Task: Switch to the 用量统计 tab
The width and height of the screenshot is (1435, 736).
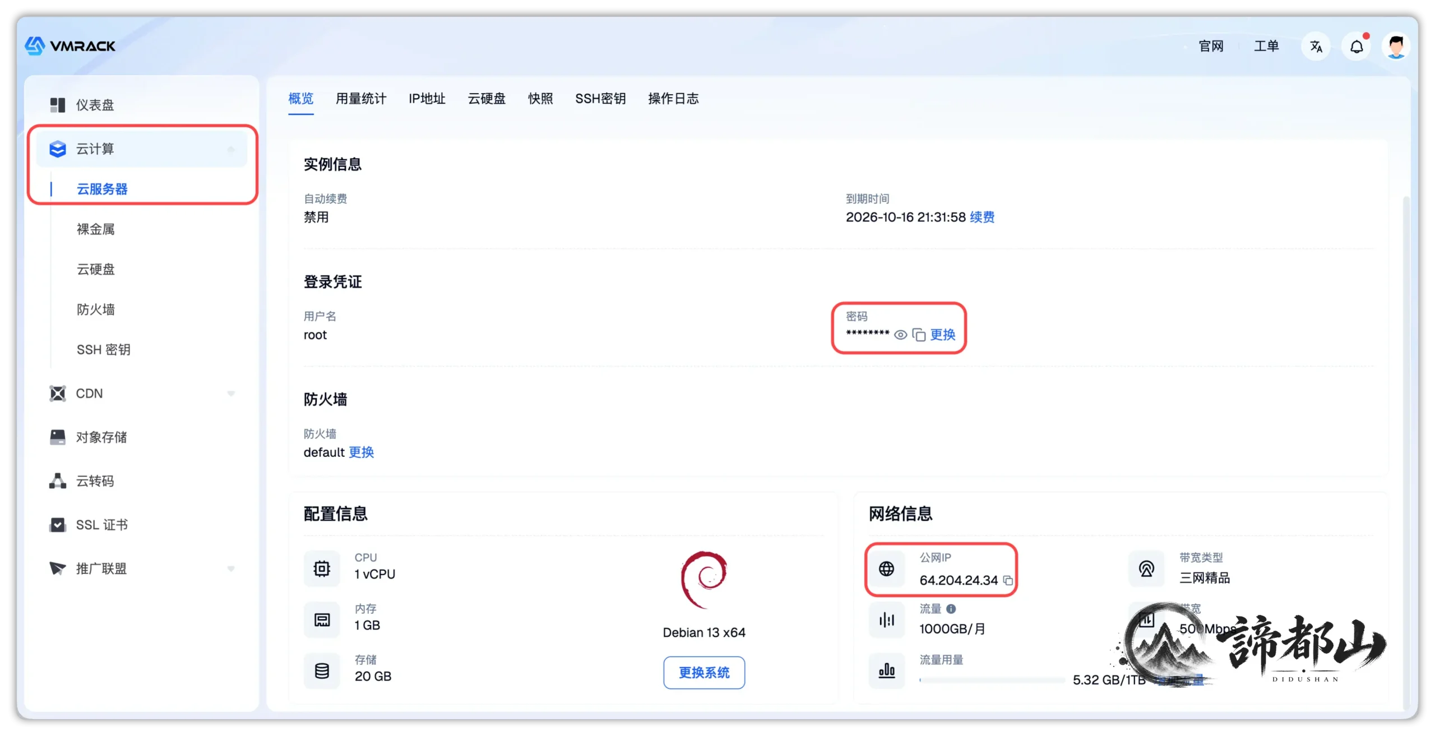Action: [x=361, y=99]
